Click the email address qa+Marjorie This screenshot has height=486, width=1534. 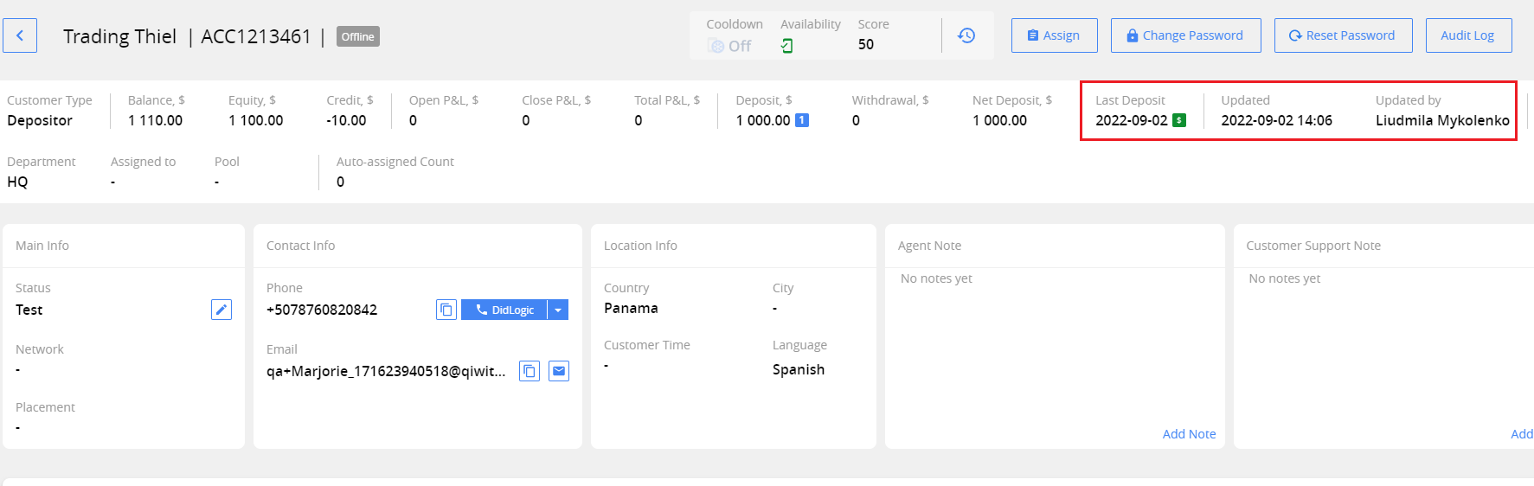coord(386,371)
